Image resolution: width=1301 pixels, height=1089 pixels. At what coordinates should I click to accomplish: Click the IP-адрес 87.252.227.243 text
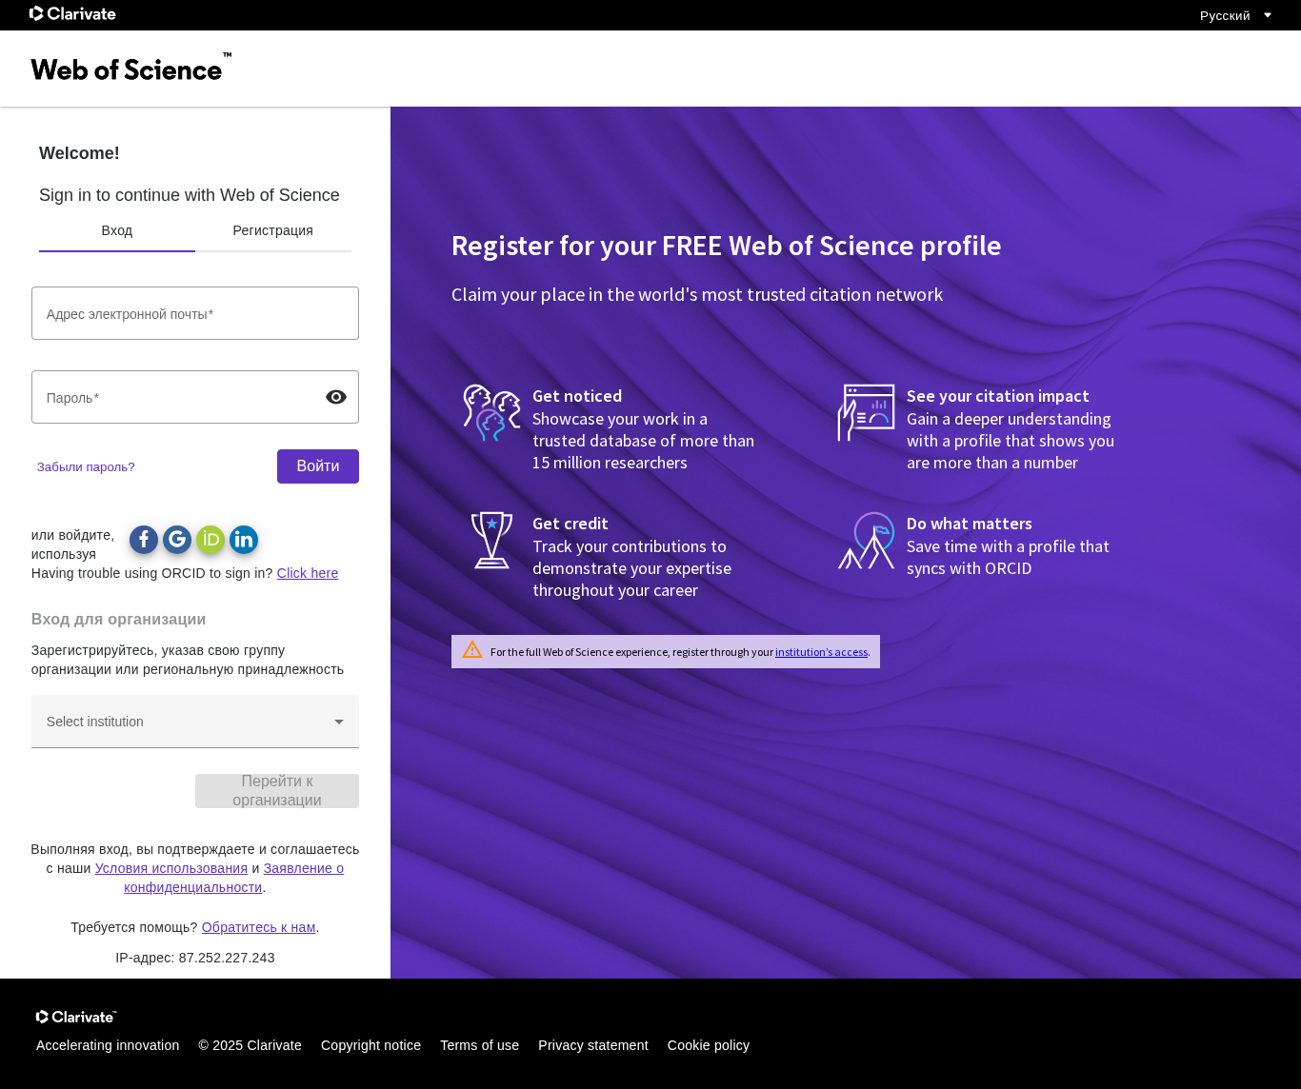point(195,958)
